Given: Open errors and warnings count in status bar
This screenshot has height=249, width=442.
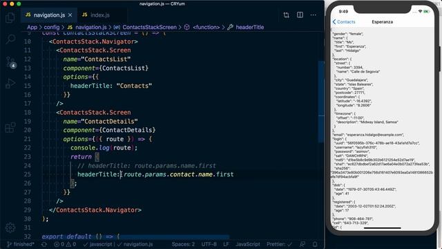Looking at the screenshot, I should click(65, 244).
